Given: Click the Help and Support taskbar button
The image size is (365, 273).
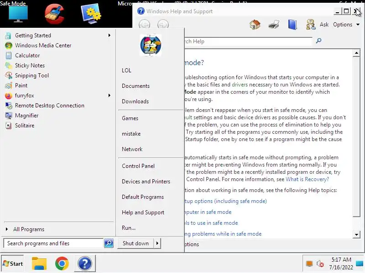Looking at the screenshot, I should click(x=85, y=263).
